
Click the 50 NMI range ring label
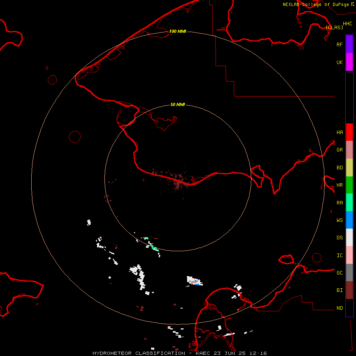178,104
